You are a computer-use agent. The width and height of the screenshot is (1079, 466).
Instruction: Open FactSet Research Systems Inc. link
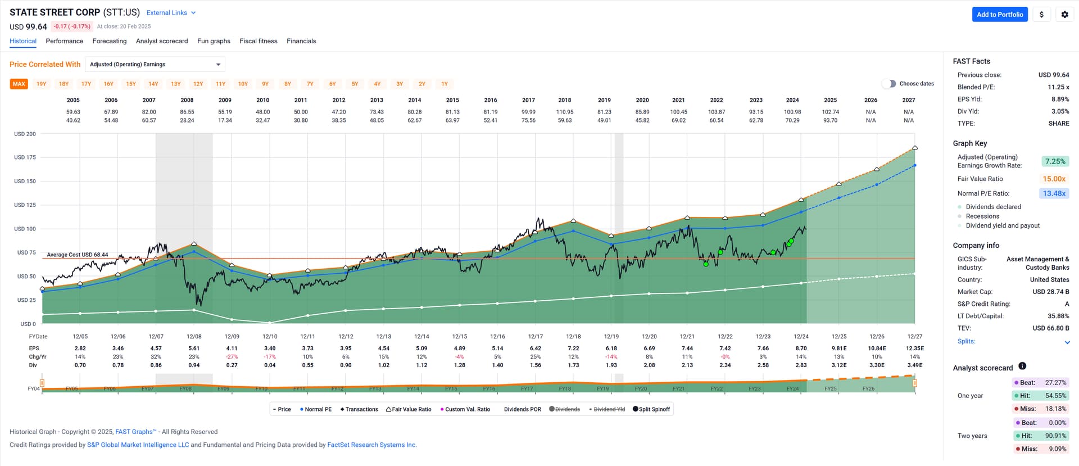372,445
